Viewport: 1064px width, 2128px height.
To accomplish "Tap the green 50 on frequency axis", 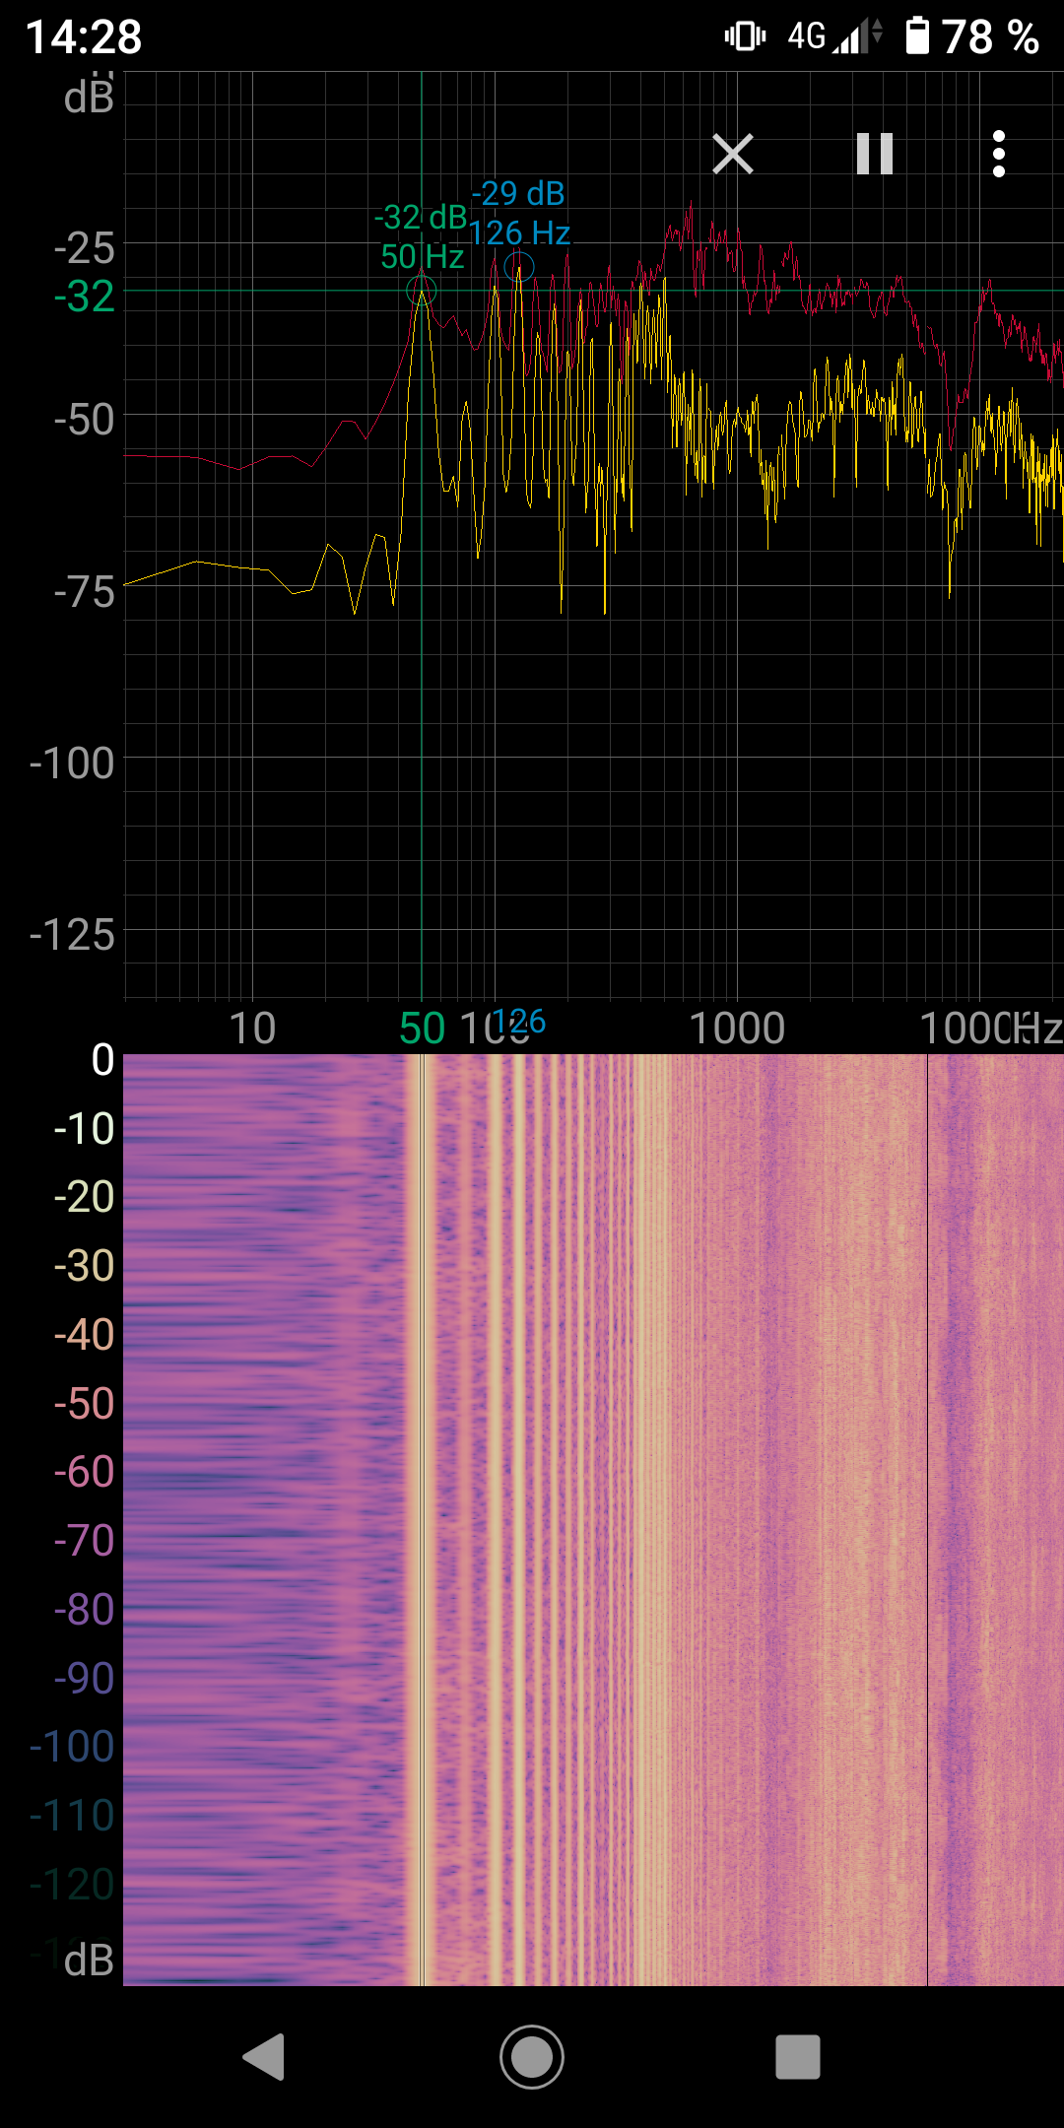I will click(x=423, y=1029).
